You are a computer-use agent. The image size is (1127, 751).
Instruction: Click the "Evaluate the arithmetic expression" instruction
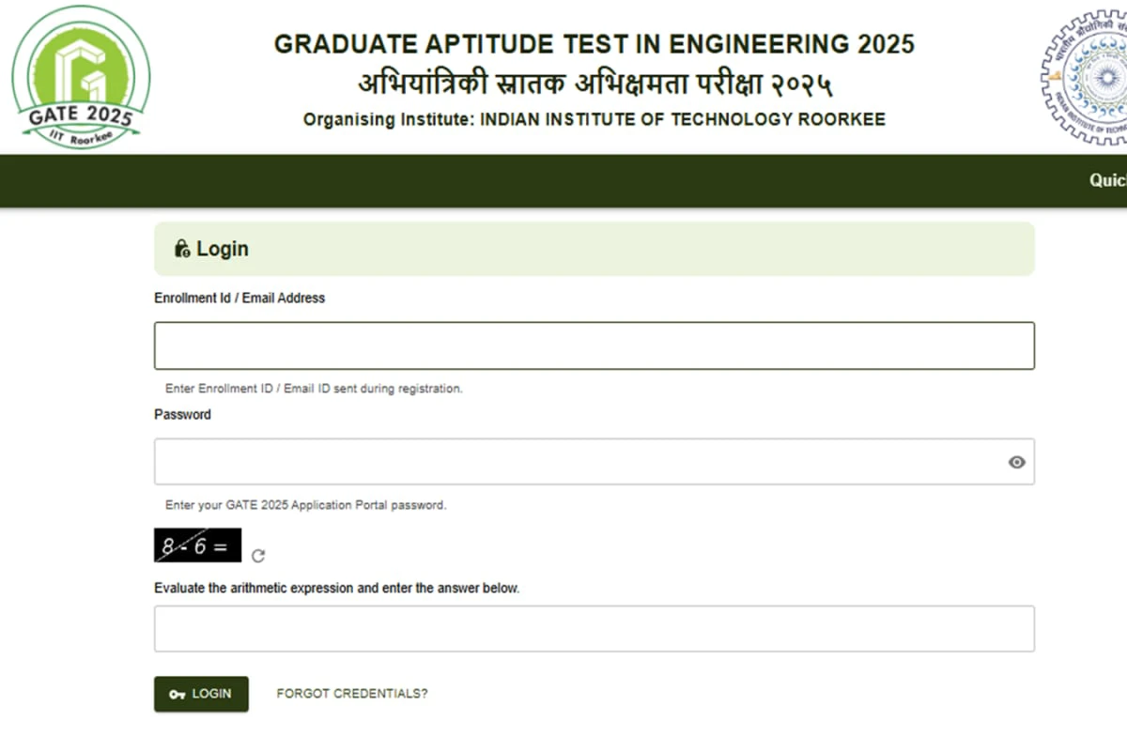pos(336,589)
